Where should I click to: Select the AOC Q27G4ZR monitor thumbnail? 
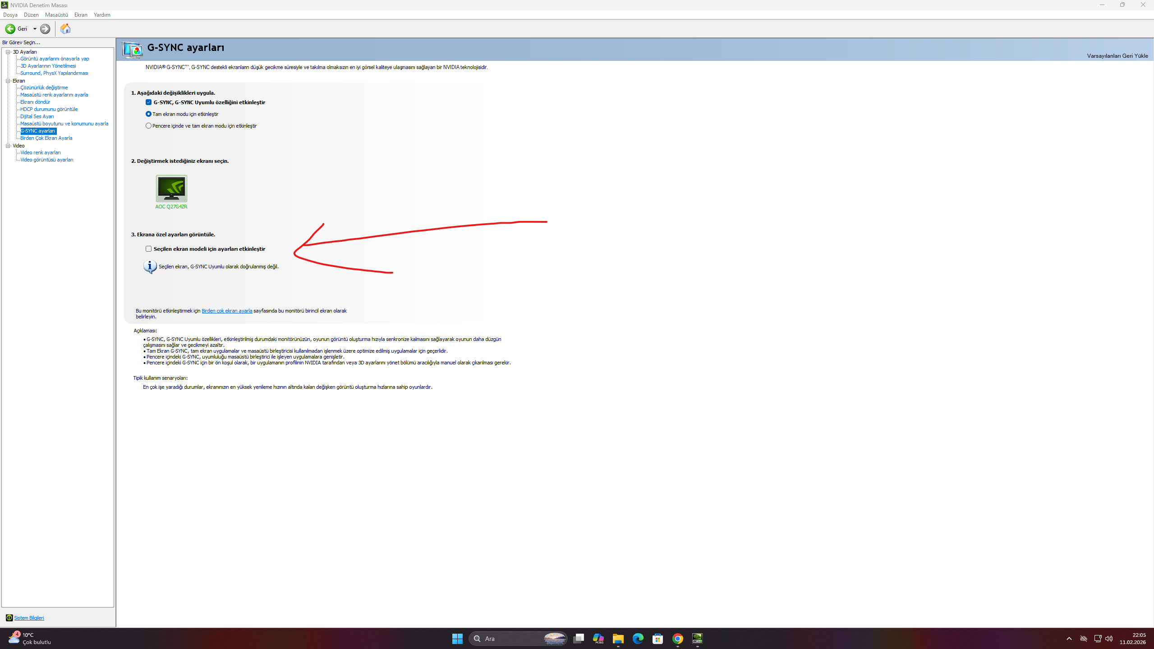(171, 189)
